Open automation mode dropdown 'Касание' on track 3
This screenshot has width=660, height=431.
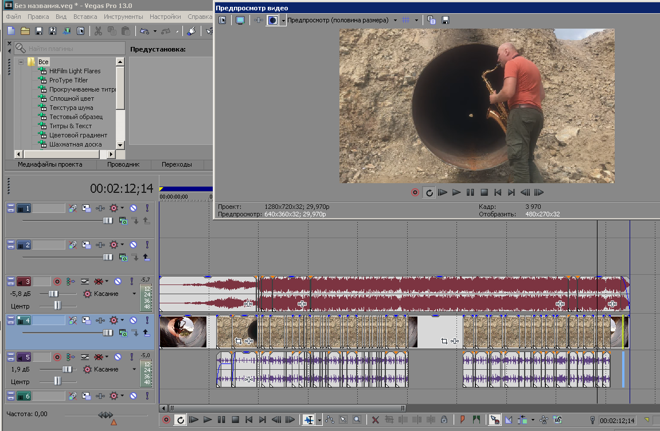tap(134, 294)
